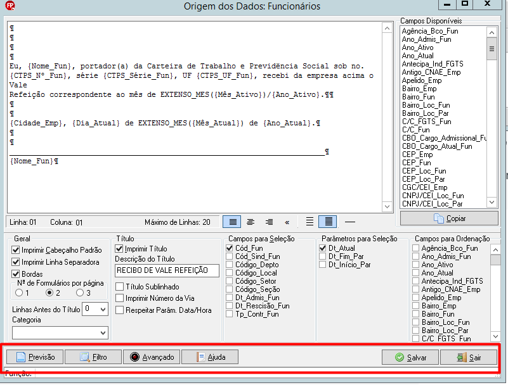Screen dimensions: 508x385
Task: Click Descrição do Título text field
Action: pos(167,270)
